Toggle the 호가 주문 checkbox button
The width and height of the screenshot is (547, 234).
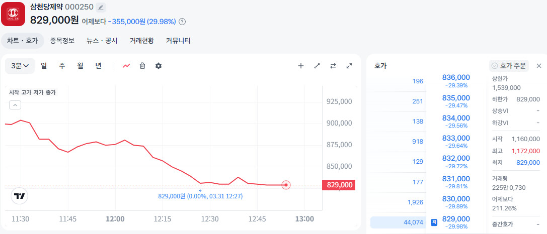(509, 66)
